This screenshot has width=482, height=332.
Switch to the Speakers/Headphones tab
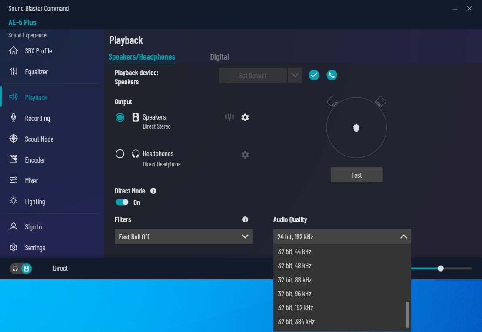tap(142, 57)
